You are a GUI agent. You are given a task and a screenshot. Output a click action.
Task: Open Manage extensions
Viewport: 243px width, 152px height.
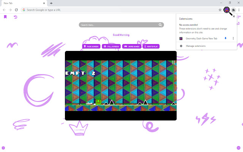coord(207,46)
